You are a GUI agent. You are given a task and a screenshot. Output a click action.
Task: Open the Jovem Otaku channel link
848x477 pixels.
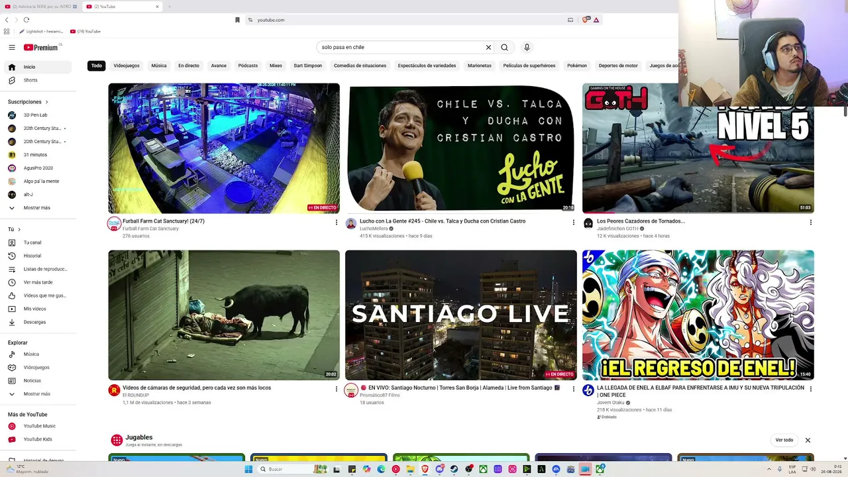(611, 403)
